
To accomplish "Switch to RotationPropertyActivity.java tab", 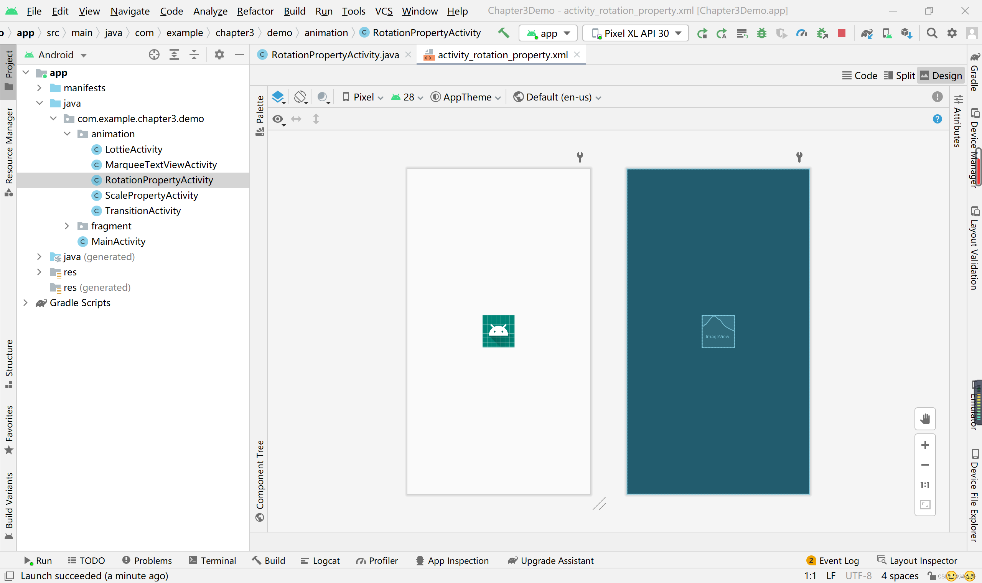I will click(x=334, y=55).
